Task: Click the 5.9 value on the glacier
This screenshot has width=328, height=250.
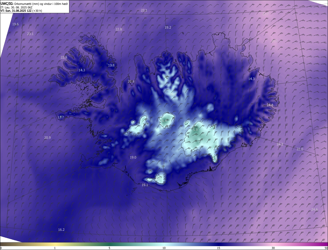Action: [x=195, y=130]
